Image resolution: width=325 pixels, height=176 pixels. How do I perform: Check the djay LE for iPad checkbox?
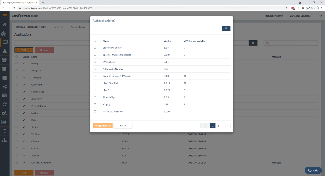(x=95, y=83)
